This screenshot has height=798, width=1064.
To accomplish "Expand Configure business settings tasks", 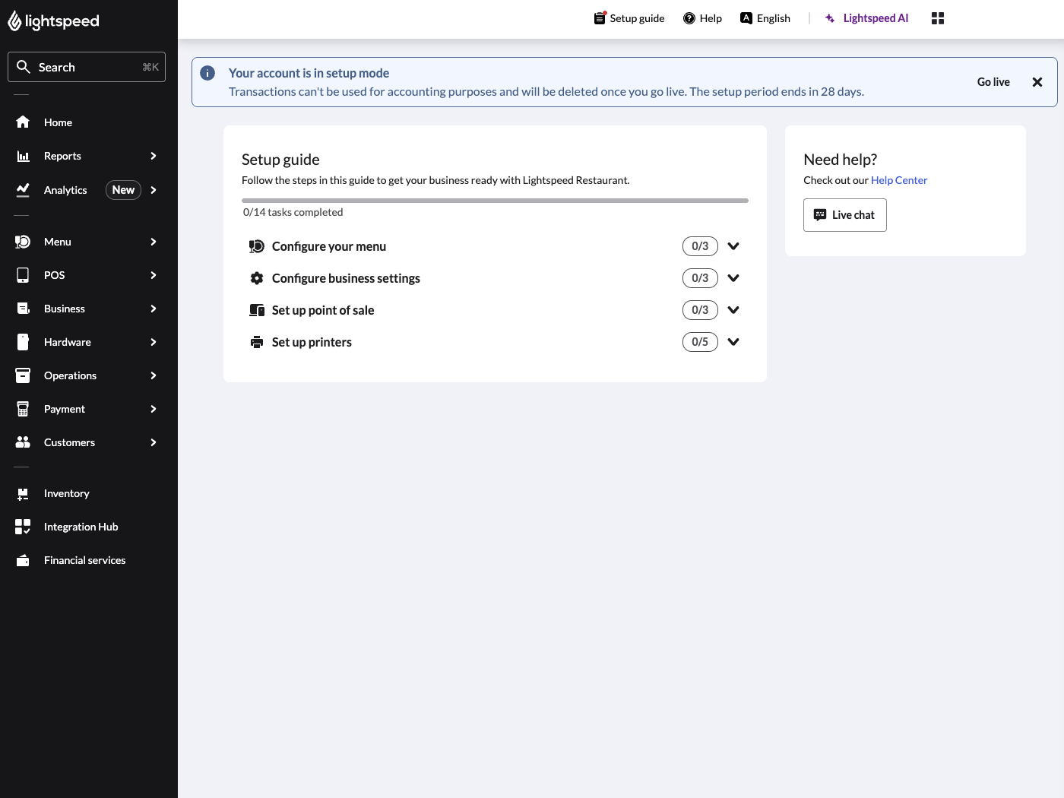I will pos(733,277).
